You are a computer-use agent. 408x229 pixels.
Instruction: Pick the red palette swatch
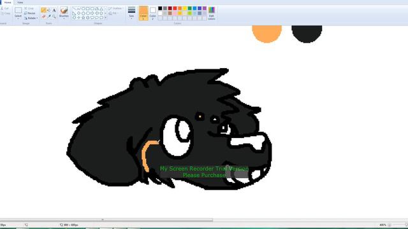pos(175,8)
